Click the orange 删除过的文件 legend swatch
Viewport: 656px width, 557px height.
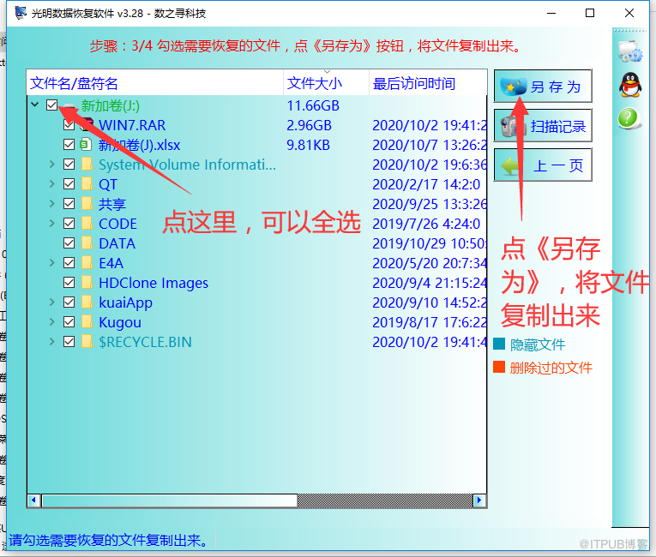(x=499, y=367)
